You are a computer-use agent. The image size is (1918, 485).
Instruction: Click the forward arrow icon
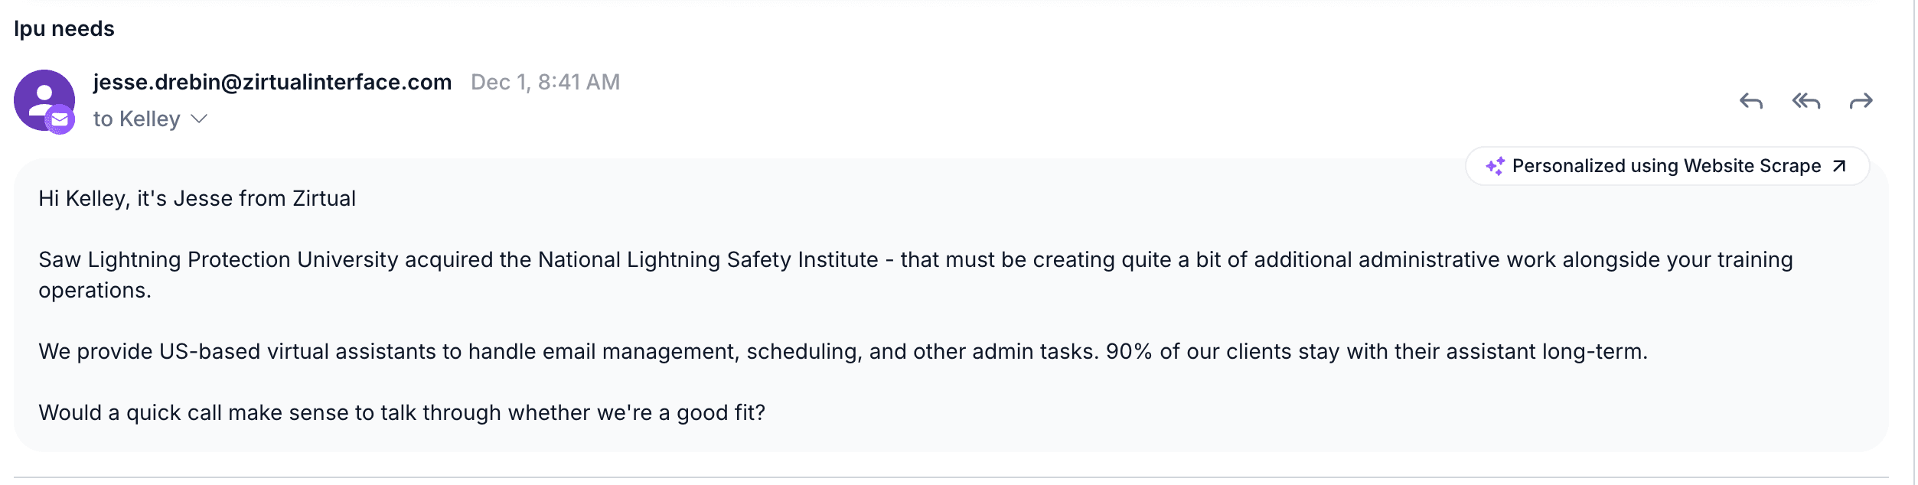tap(1861, 101)
